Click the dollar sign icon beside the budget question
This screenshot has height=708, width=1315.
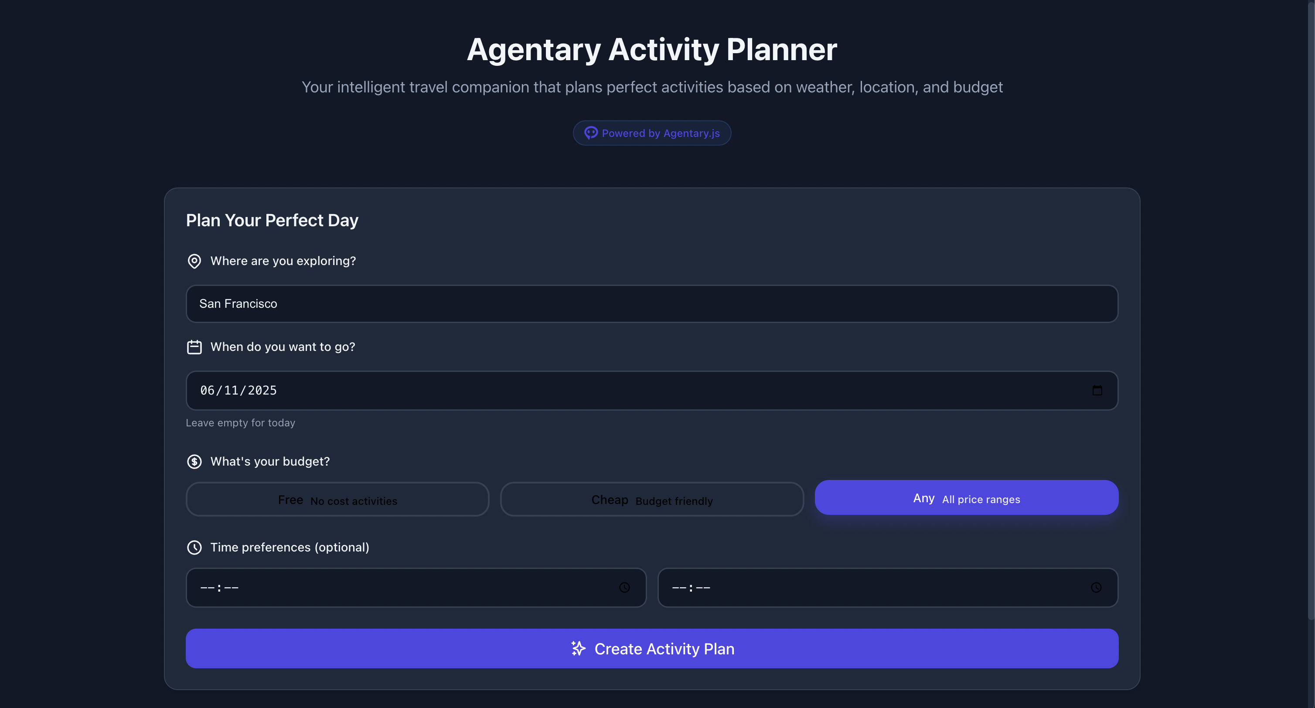[194, 461]
